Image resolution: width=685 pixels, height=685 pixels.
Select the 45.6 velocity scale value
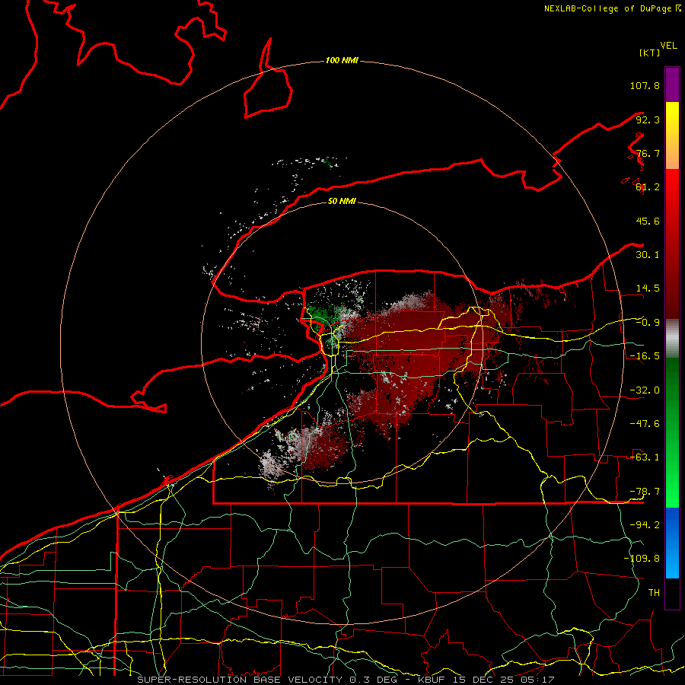click(648, 221)
